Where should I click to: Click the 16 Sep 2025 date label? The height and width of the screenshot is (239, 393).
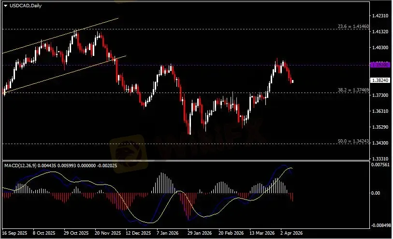coord(15,232)
